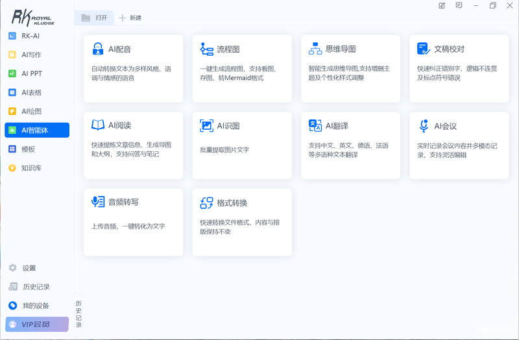Open the 格式转换 format conversion icon
This screenshot has width=519, height=340.
pyautogui.click(x=206, y=202)
